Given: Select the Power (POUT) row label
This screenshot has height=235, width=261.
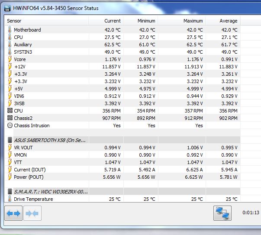Looking at the screenshot, I should click(x=29, y=177).
